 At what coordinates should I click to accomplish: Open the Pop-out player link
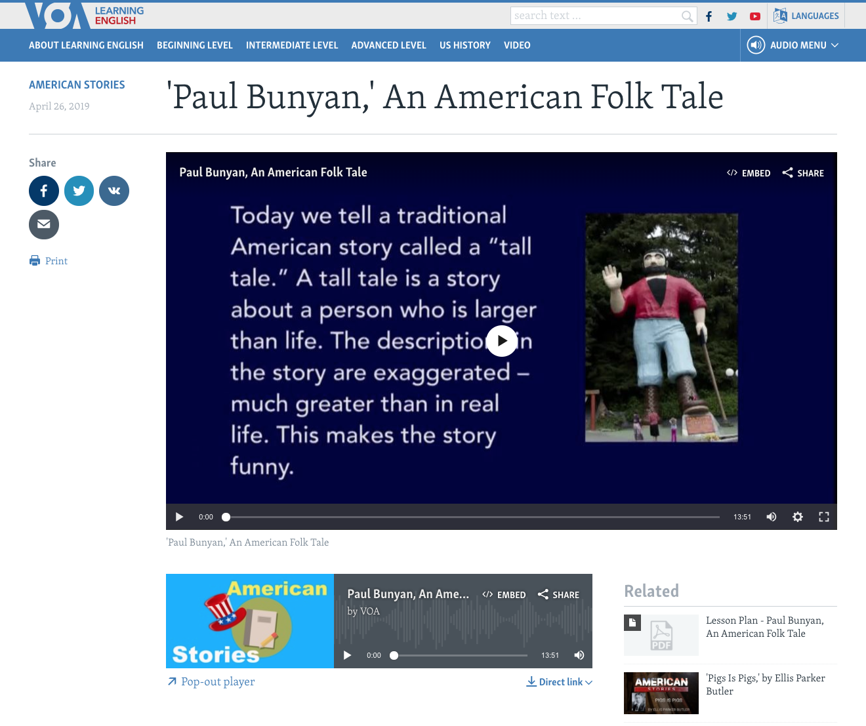tap(210, 681)
